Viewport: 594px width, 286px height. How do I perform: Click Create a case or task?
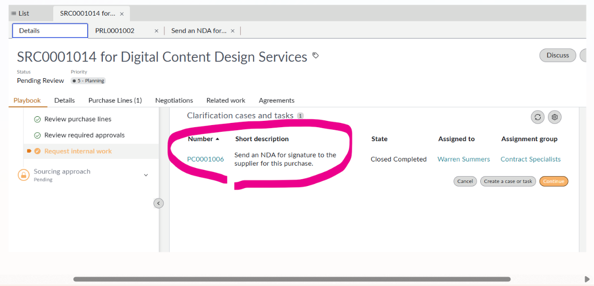[508, 181]
